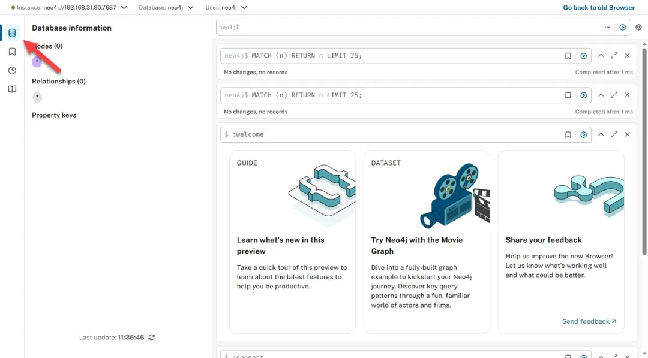The height and width of the screenshot is (358, 648).
Task: Collapse the second MATCH query frame
Action: click(601, 95)
